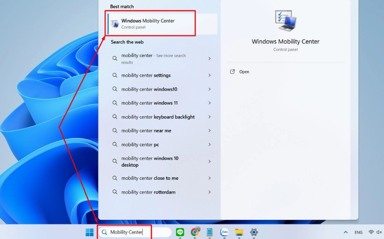This screenshot has width=384, height=239.
Task: Expand chevron next to 'mobility center windows 11'
Action: point(209,103)
